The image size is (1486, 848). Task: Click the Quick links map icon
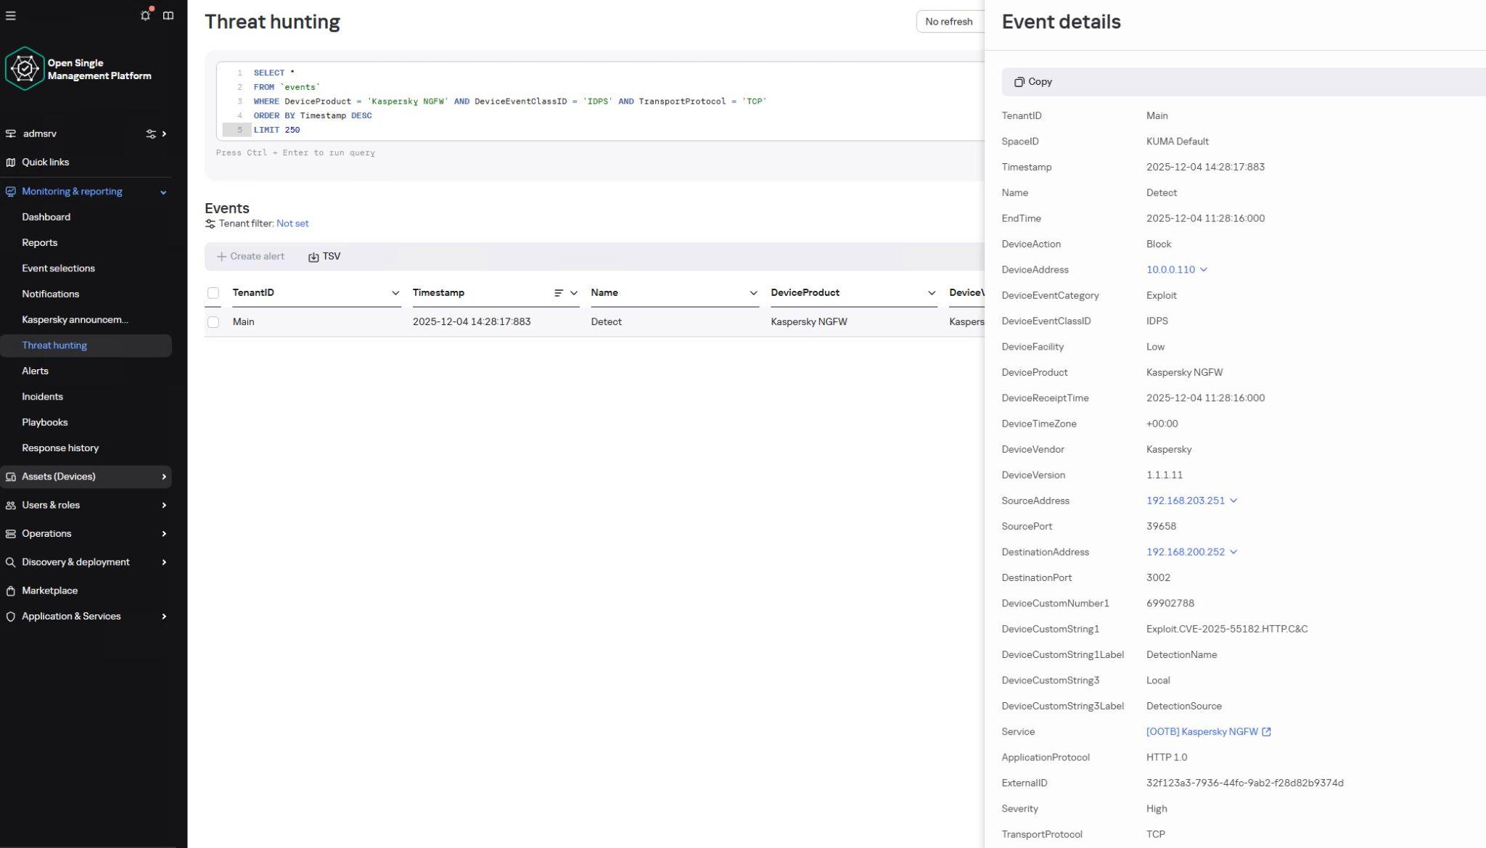point(10,162)
